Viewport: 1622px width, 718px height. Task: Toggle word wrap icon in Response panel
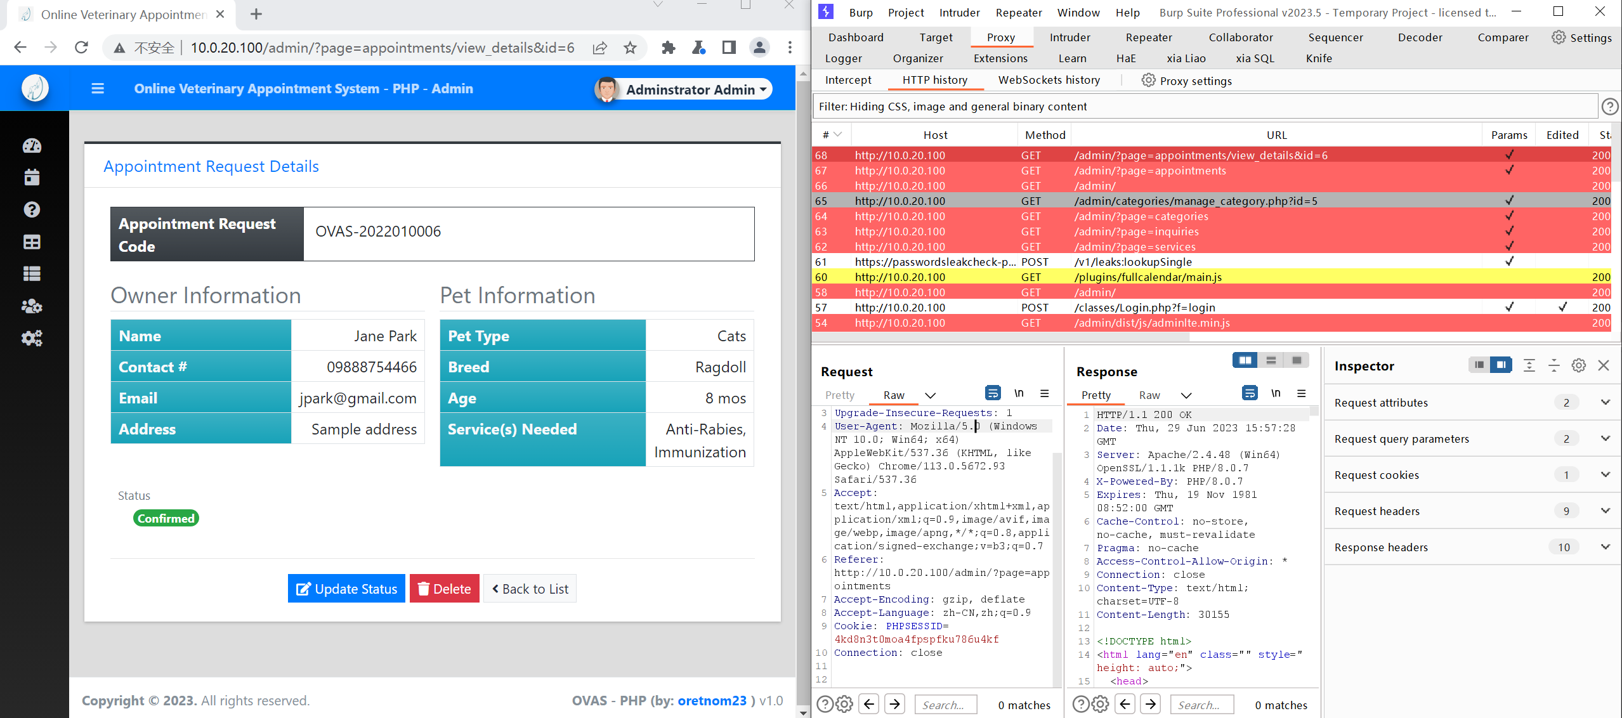point(1250,393)
